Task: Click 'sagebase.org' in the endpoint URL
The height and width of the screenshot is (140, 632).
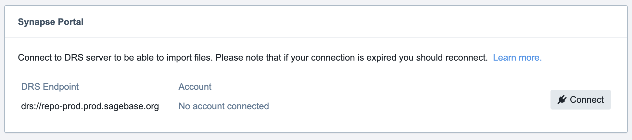Action: point(132,106)
